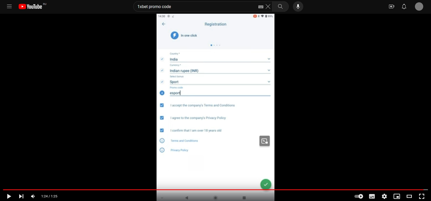
Task: Tap the back arrow in Registration
Action: (164, 24)
